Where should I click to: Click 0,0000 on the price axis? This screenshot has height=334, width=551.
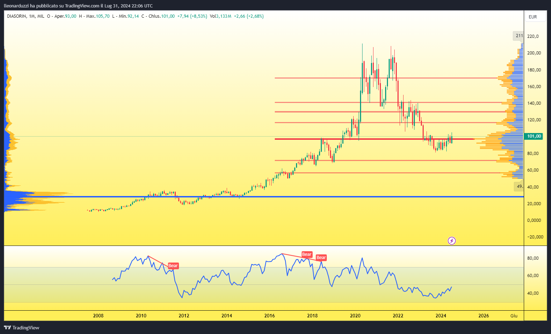coord(534,220)
